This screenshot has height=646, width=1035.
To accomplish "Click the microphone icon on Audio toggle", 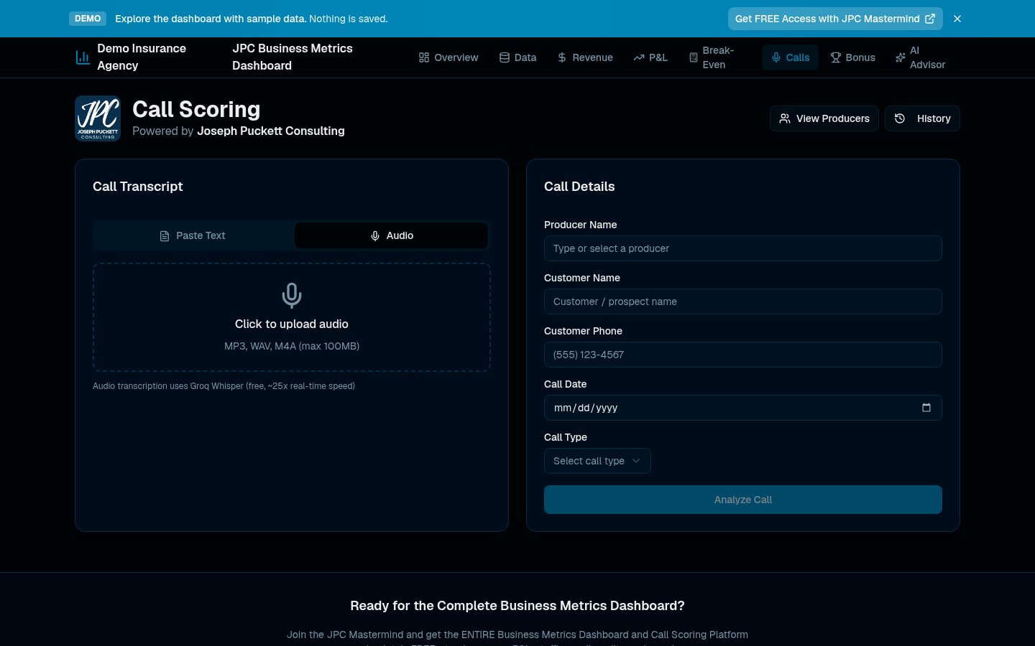I will (x=375, y=236).
